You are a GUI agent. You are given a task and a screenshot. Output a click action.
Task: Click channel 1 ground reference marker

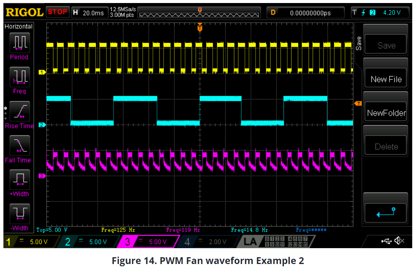pyautogui.click(x=42, y=72)
